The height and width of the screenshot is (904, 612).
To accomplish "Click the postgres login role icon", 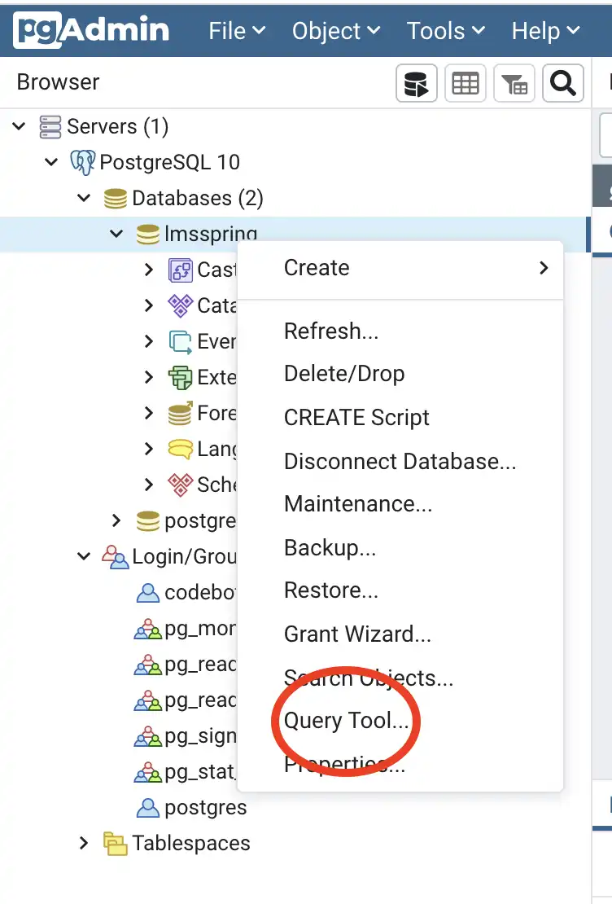I will pyautogui.click(x=147, y=808).
